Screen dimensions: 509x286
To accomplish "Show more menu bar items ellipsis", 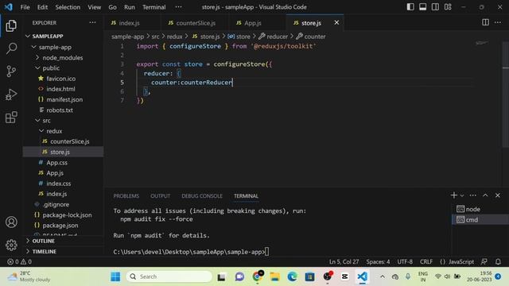I will click(x=178, y=7).
